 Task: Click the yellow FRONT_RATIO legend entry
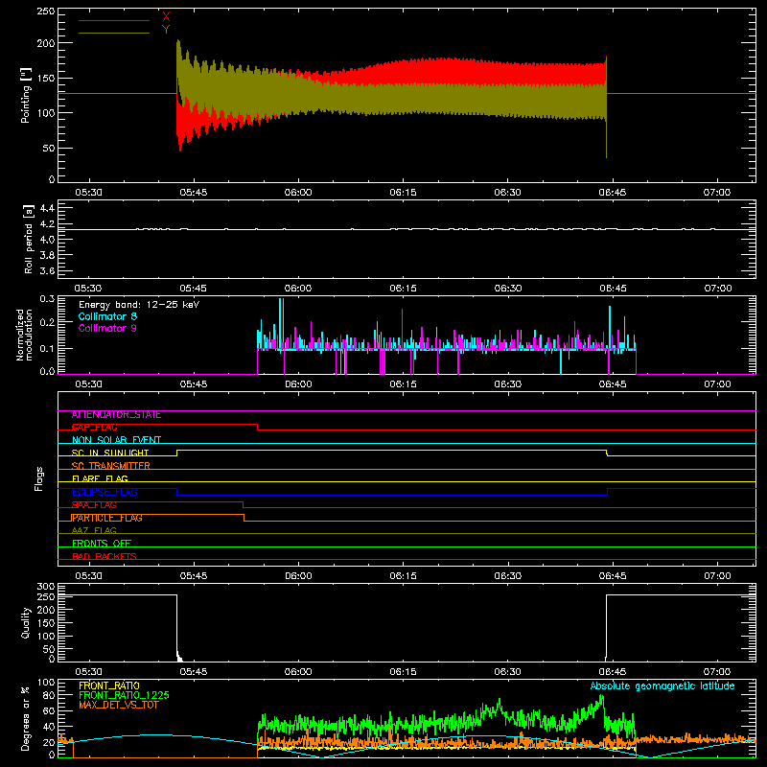click(109, 686)
